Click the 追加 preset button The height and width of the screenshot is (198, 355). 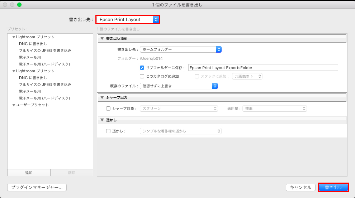coord(29,173)
